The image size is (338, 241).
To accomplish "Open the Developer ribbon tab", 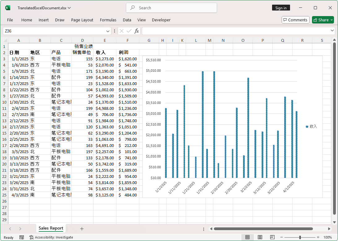I will 161,20.
